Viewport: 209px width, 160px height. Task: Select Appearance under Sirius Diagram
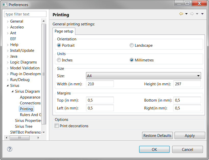[30, 97]
